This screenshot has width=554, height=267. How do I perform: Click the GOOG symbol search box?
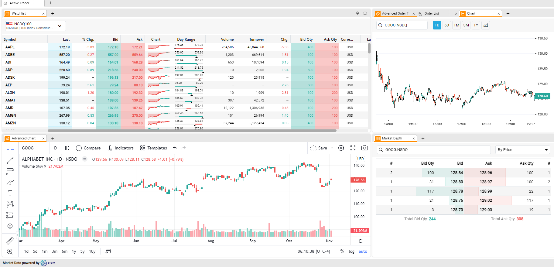34,148
